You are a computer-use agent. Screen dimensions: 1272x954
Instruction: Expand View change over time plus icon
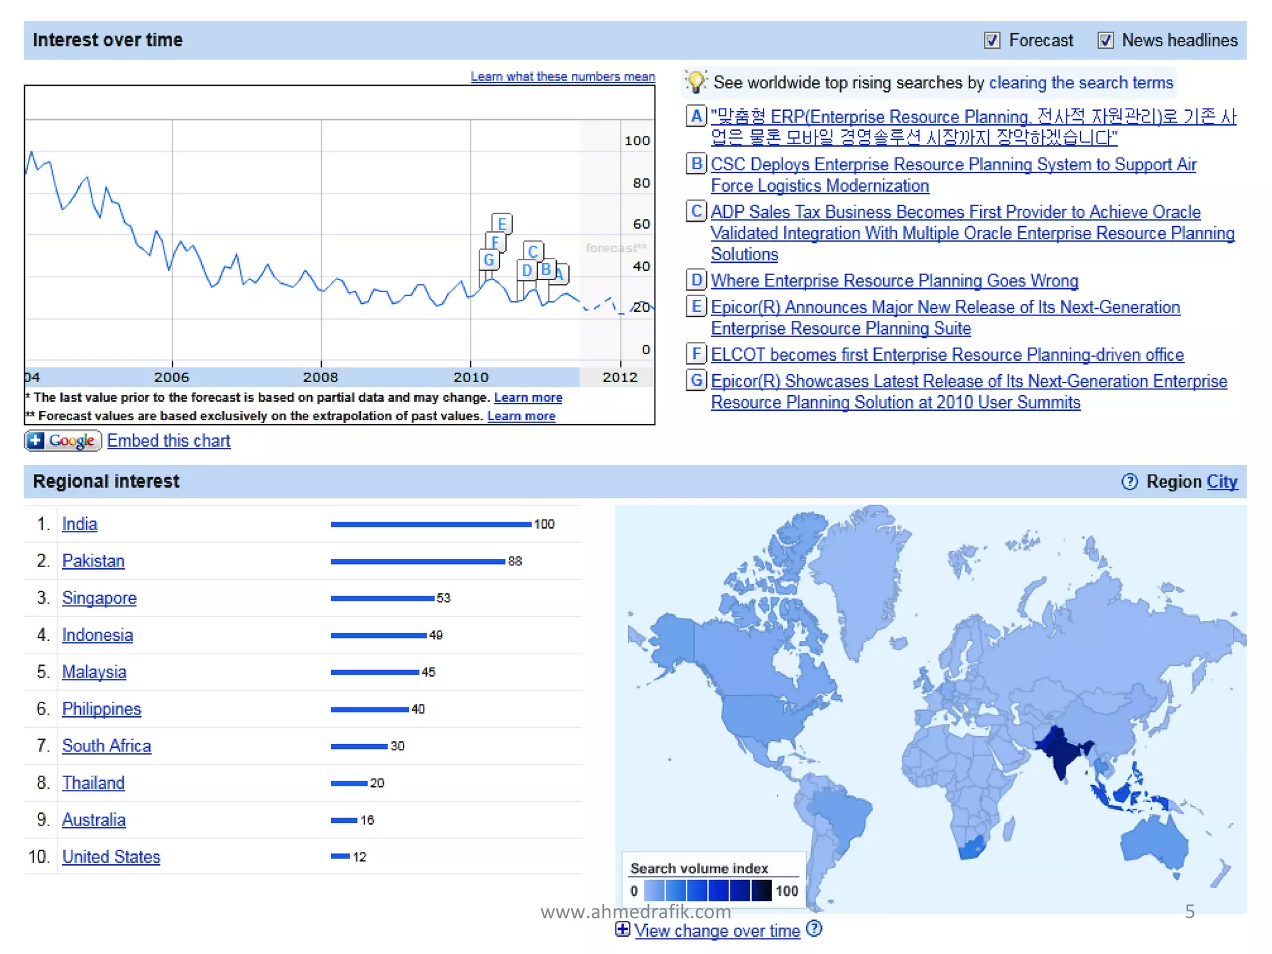pos(622,930)
